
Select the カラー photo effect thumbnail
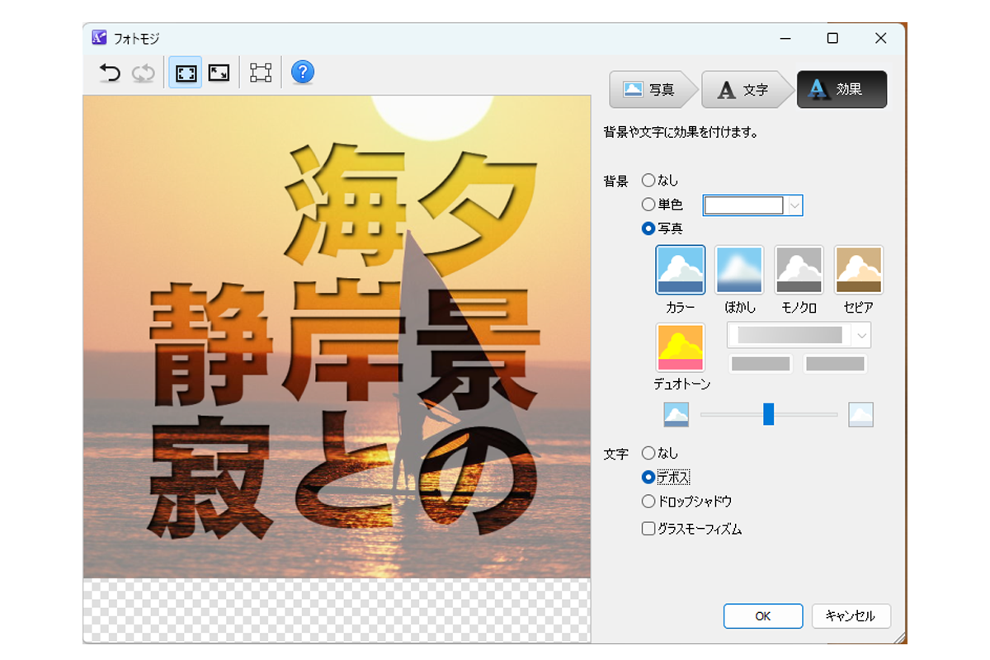coord(680,271)
